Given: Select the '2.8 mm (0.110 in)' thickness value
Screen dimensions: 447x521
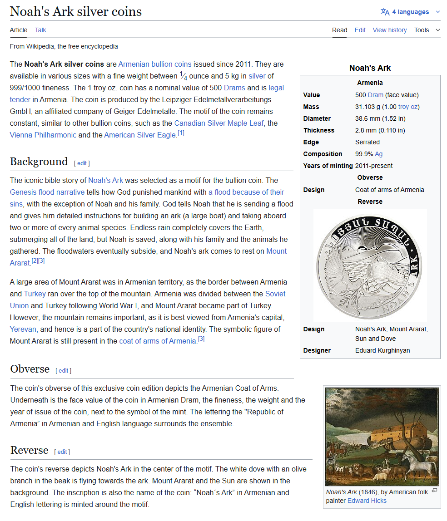Looking at the screenshot, I should point(380,131).
